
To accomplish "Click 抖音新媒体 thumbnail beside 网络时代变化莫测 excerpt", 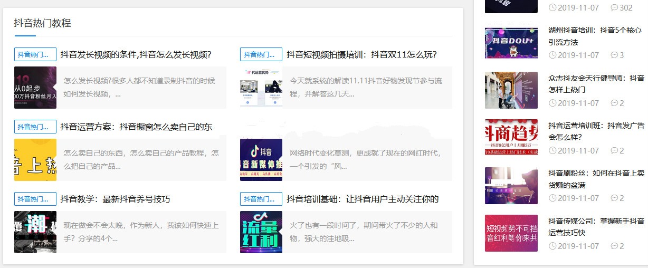I will [x=261, y=160].
